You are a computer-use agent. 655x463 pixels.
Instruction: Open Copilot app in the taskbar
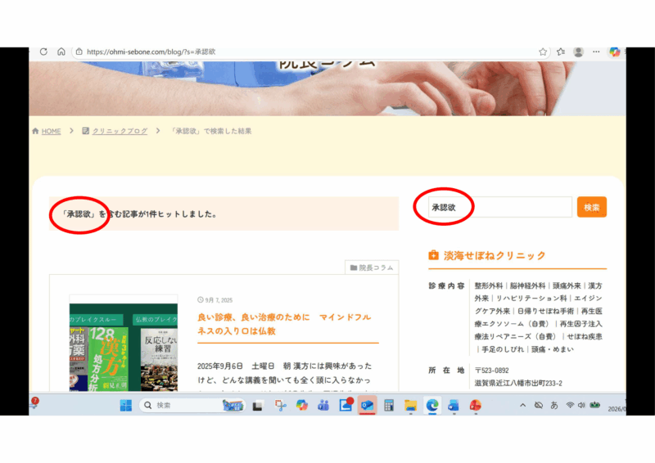click(x=301, y=406)
